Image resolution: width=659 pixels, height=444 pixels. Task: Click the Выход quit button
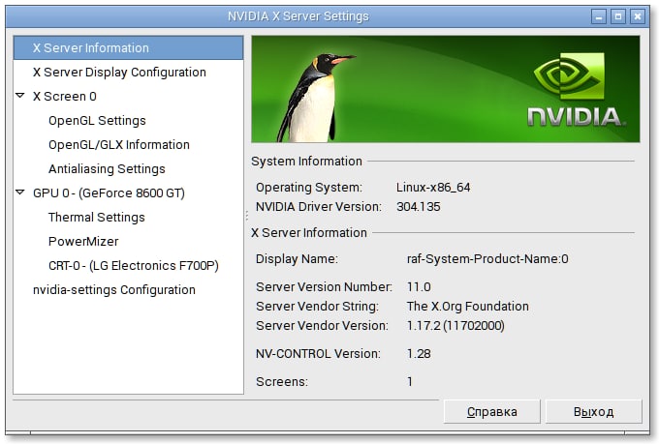(593, 412)
